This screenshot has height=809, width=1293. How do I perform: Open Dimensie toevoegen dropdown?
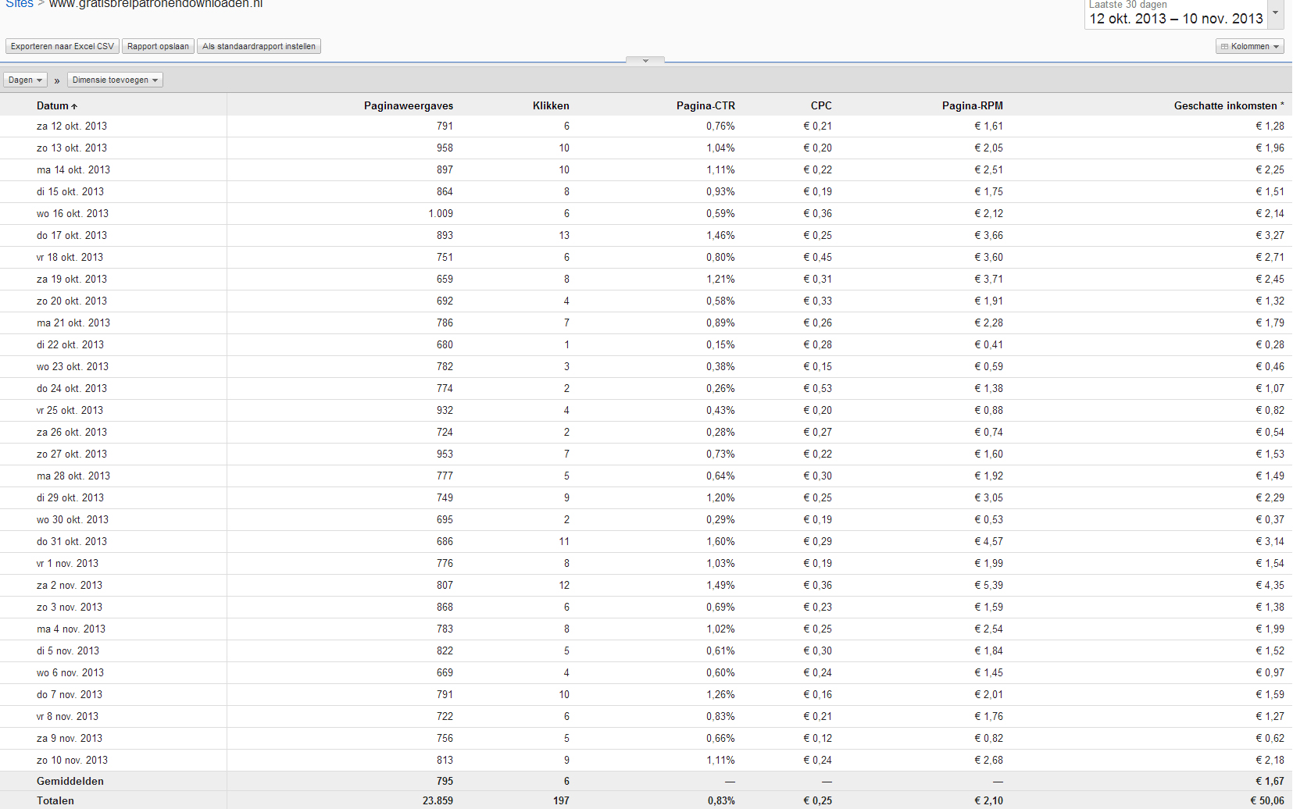click(x=115, y=80)
